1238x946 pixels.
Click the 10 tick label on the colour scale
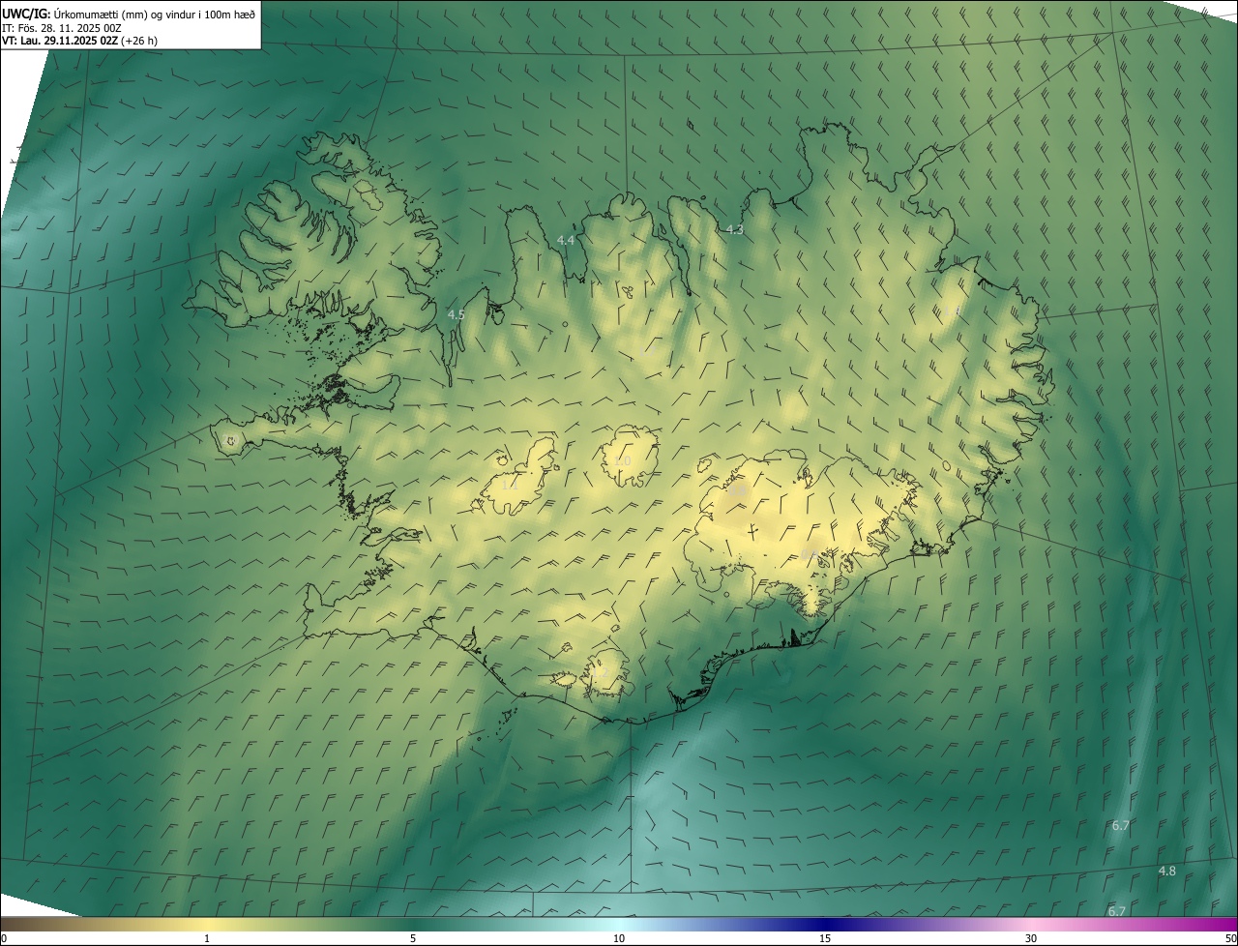619,938
